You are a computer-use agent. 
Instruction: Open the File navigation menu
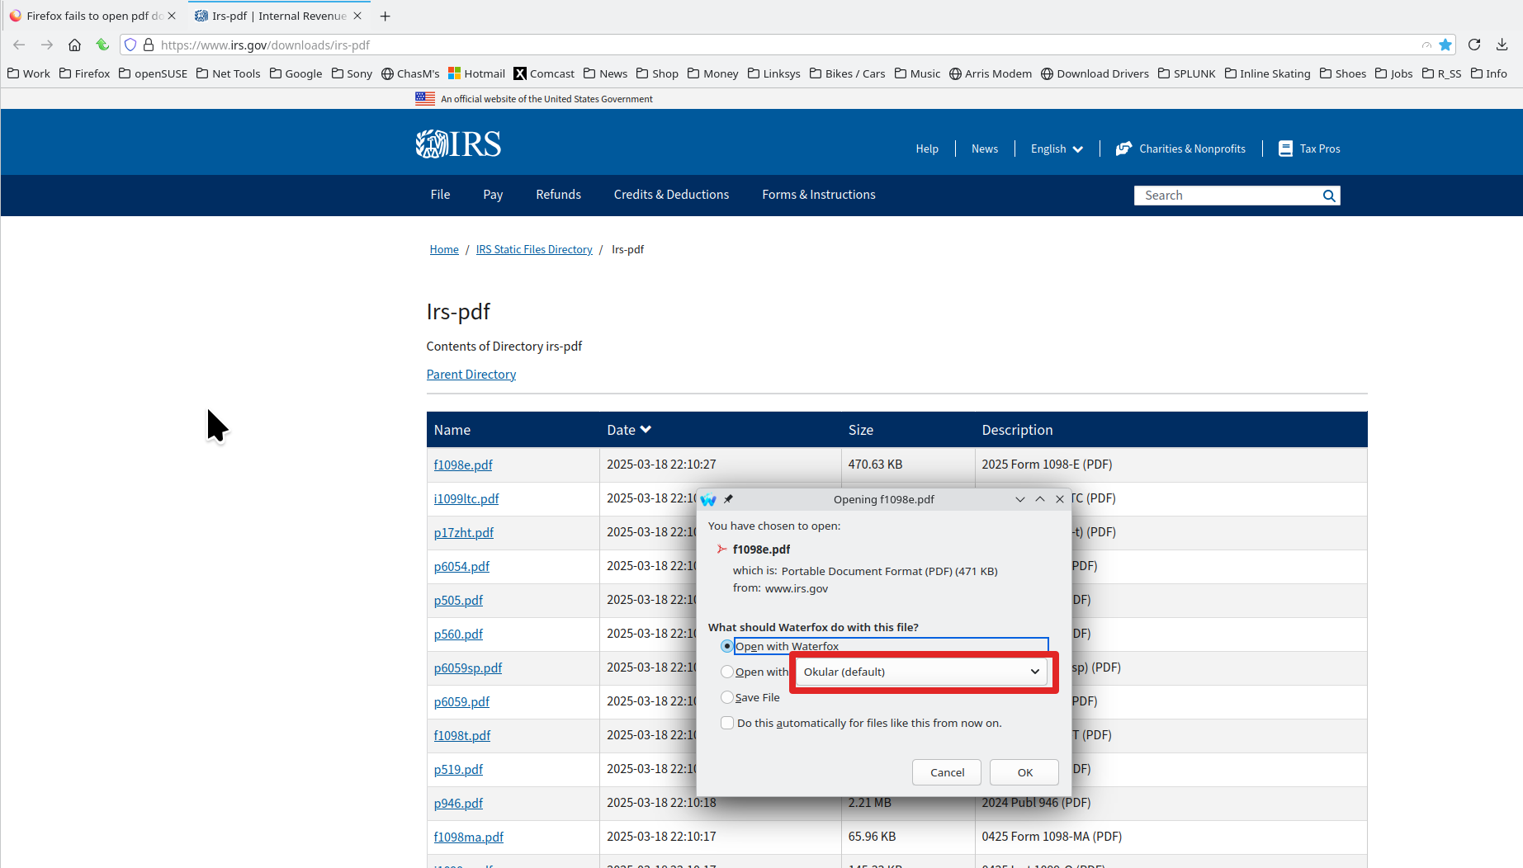click(x=440, y=195)
